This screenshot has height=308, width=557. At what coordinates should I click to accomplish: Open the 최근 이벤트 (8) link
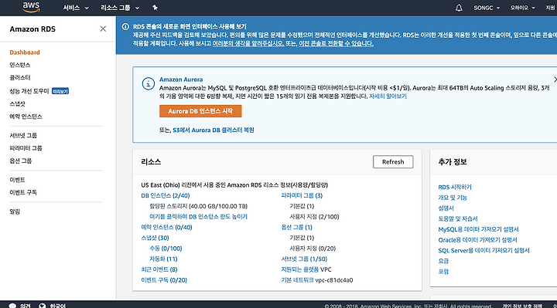(159, 269)
